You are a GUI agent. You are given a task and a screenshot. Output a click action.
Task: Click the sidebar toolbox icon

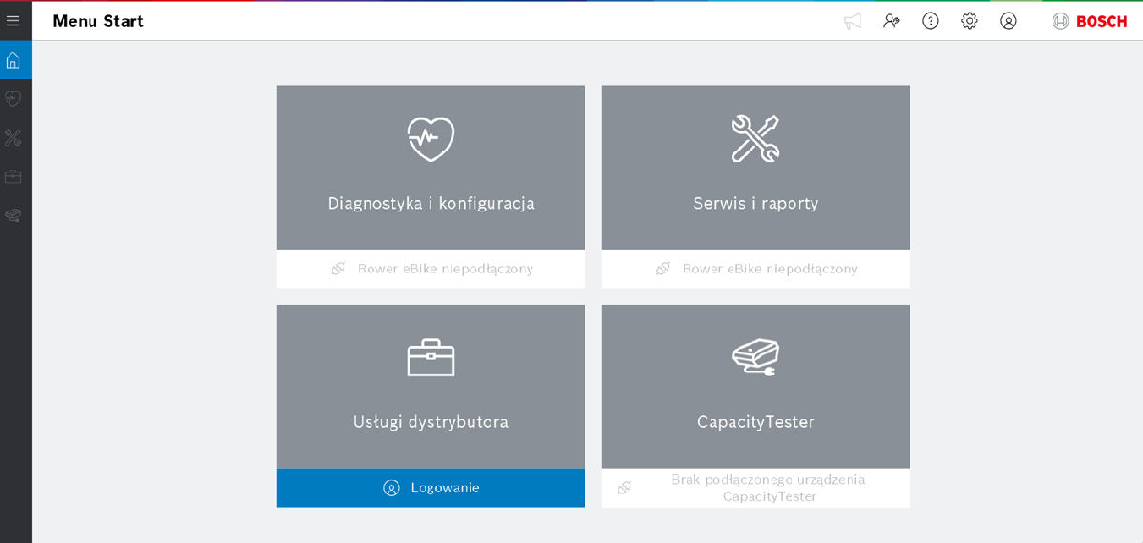tap(13, 177)
